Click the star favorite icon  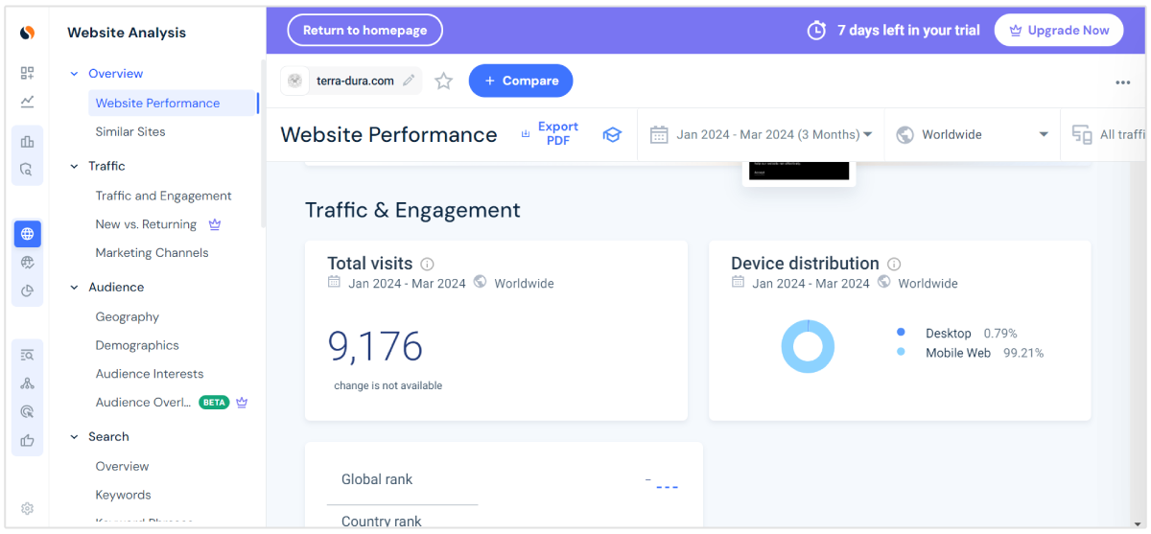point(443,81)
